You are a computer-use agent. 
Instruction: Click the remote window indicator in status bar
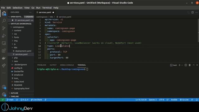coord(3,100)
